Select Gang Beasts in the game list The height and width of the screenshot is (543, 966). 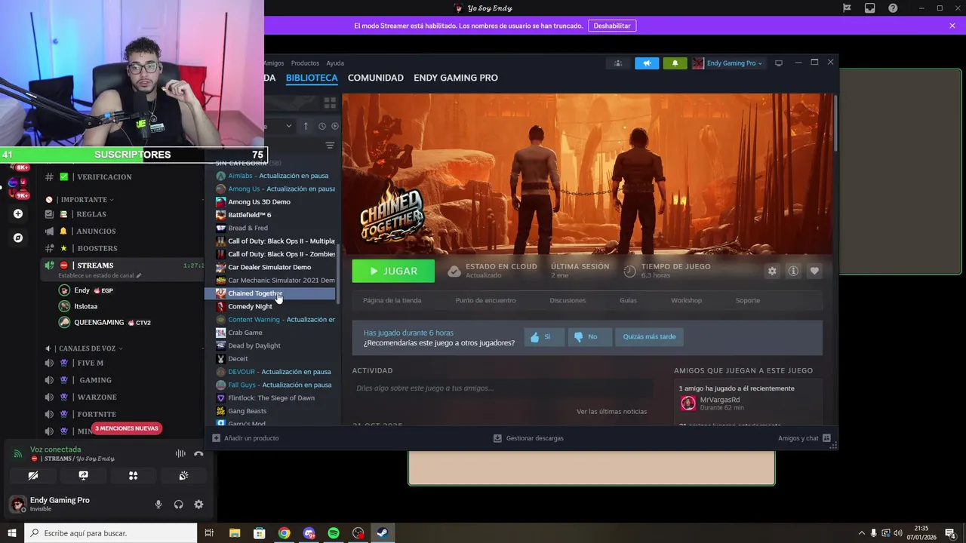(x=275, y=411)
